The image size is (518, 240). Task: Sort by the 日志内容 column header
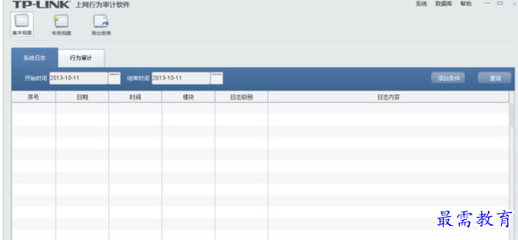(x=389, y=97)
